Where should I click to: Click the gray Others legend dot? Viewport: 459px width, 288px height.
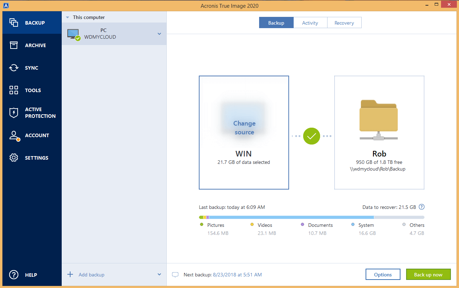click(x=404, y=224)
